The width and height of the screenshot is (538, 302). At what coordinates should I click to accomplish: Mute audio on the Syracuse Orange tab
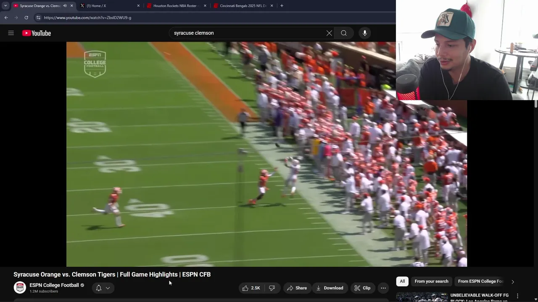click(65, 6)
